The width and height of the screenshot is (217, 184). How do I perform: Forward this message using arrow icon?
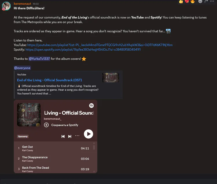click(206, 1)
